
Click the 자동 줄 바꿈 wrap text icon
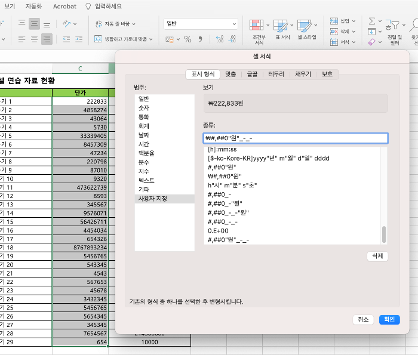99,24
